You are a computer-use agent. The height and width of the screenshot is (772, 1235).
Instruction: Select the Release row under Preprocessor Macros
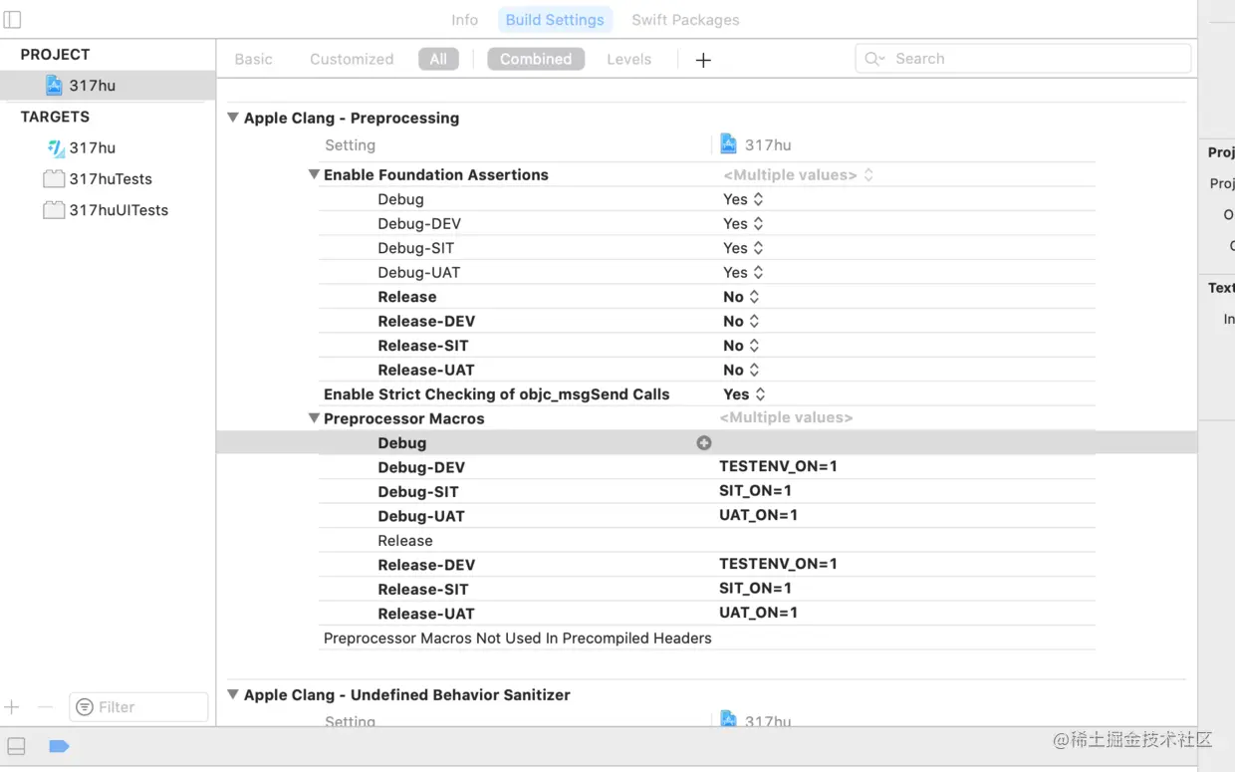pos(707,541)
